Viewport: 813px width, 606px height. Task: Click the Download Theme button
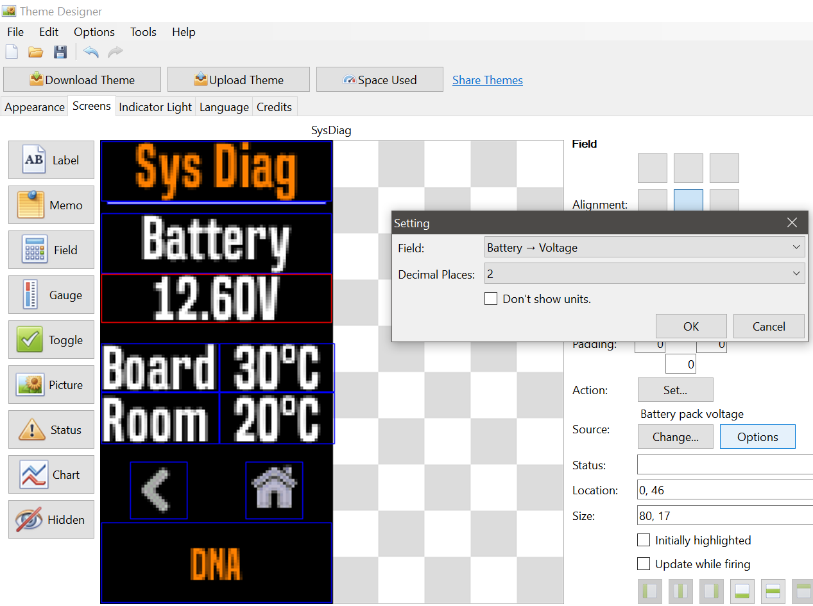point(82,80)
